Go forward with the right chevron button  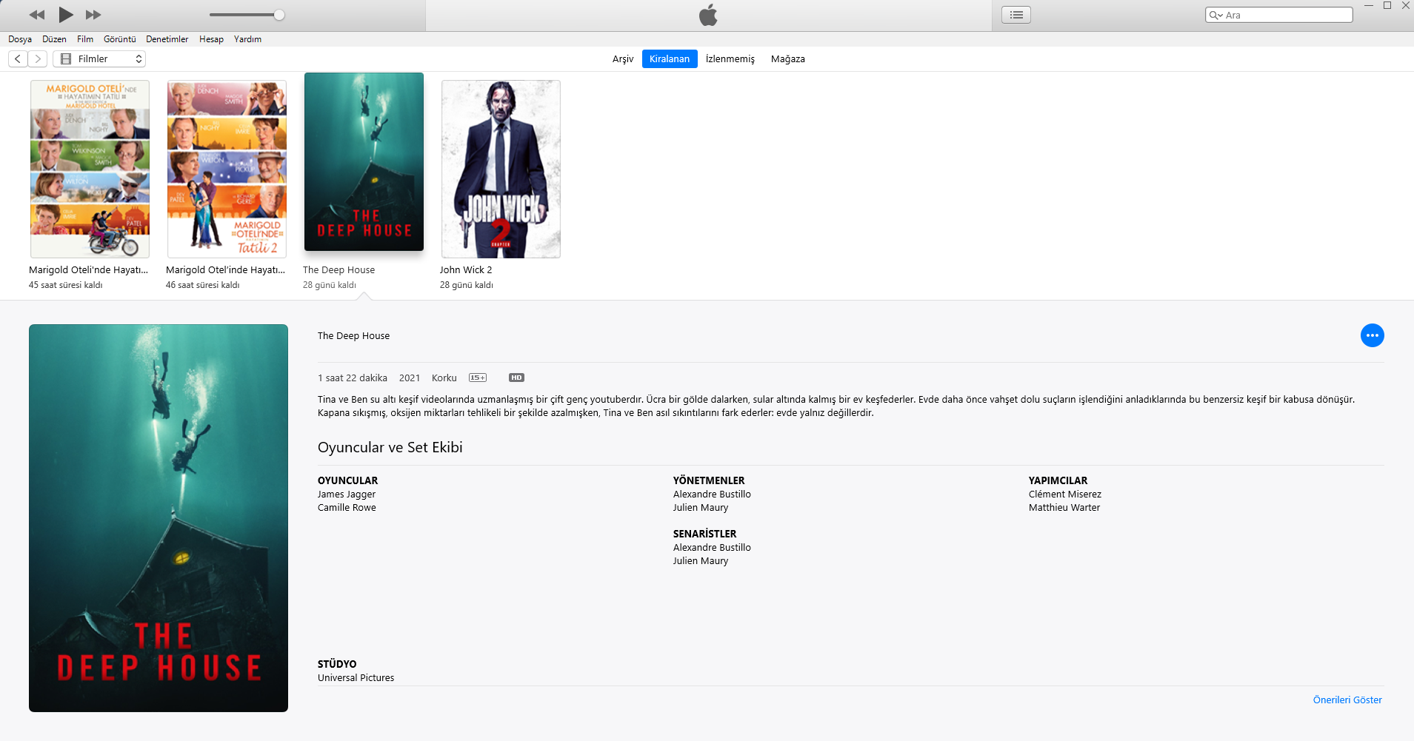(38, 58)
